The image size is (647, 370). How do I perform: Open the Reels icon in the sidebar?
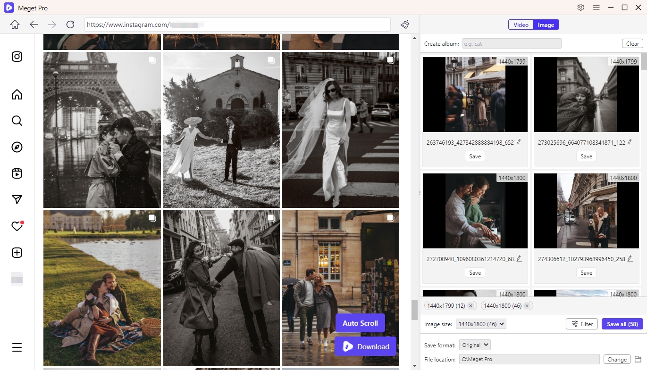pos(17,173)
